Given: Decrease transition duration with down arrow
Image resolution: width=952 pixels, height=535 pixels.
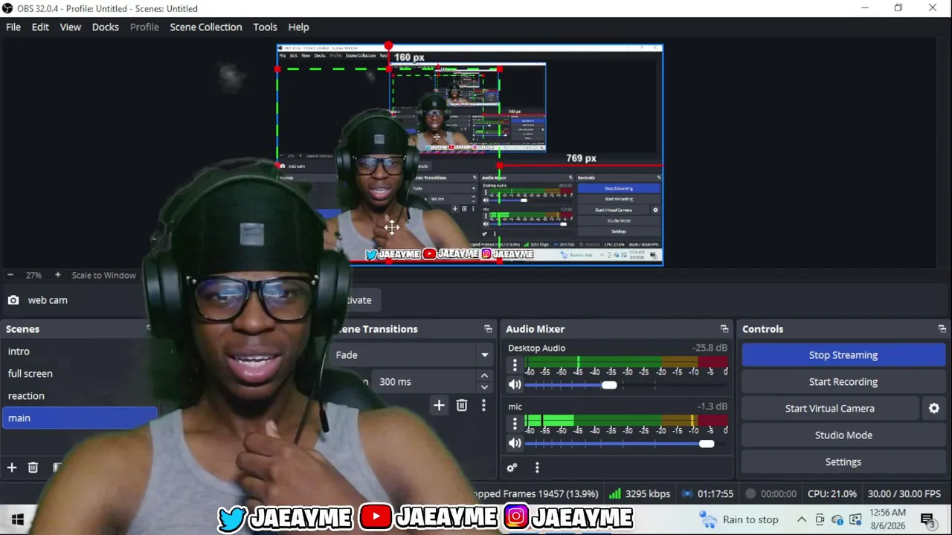Looking at the screenshot, I should pos(484,386).
